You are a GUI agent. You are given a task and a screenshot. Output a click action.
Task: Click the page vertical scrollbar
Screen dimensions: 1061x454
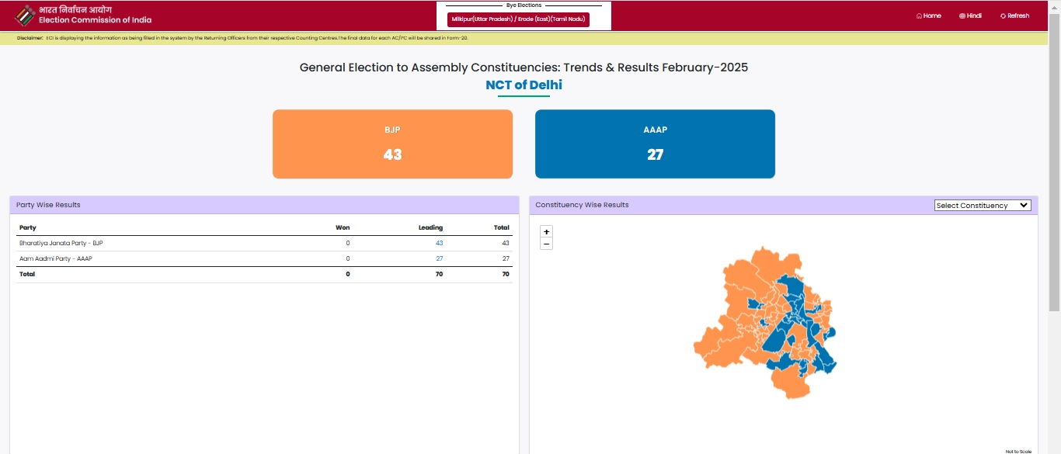tap(1054, 155)
